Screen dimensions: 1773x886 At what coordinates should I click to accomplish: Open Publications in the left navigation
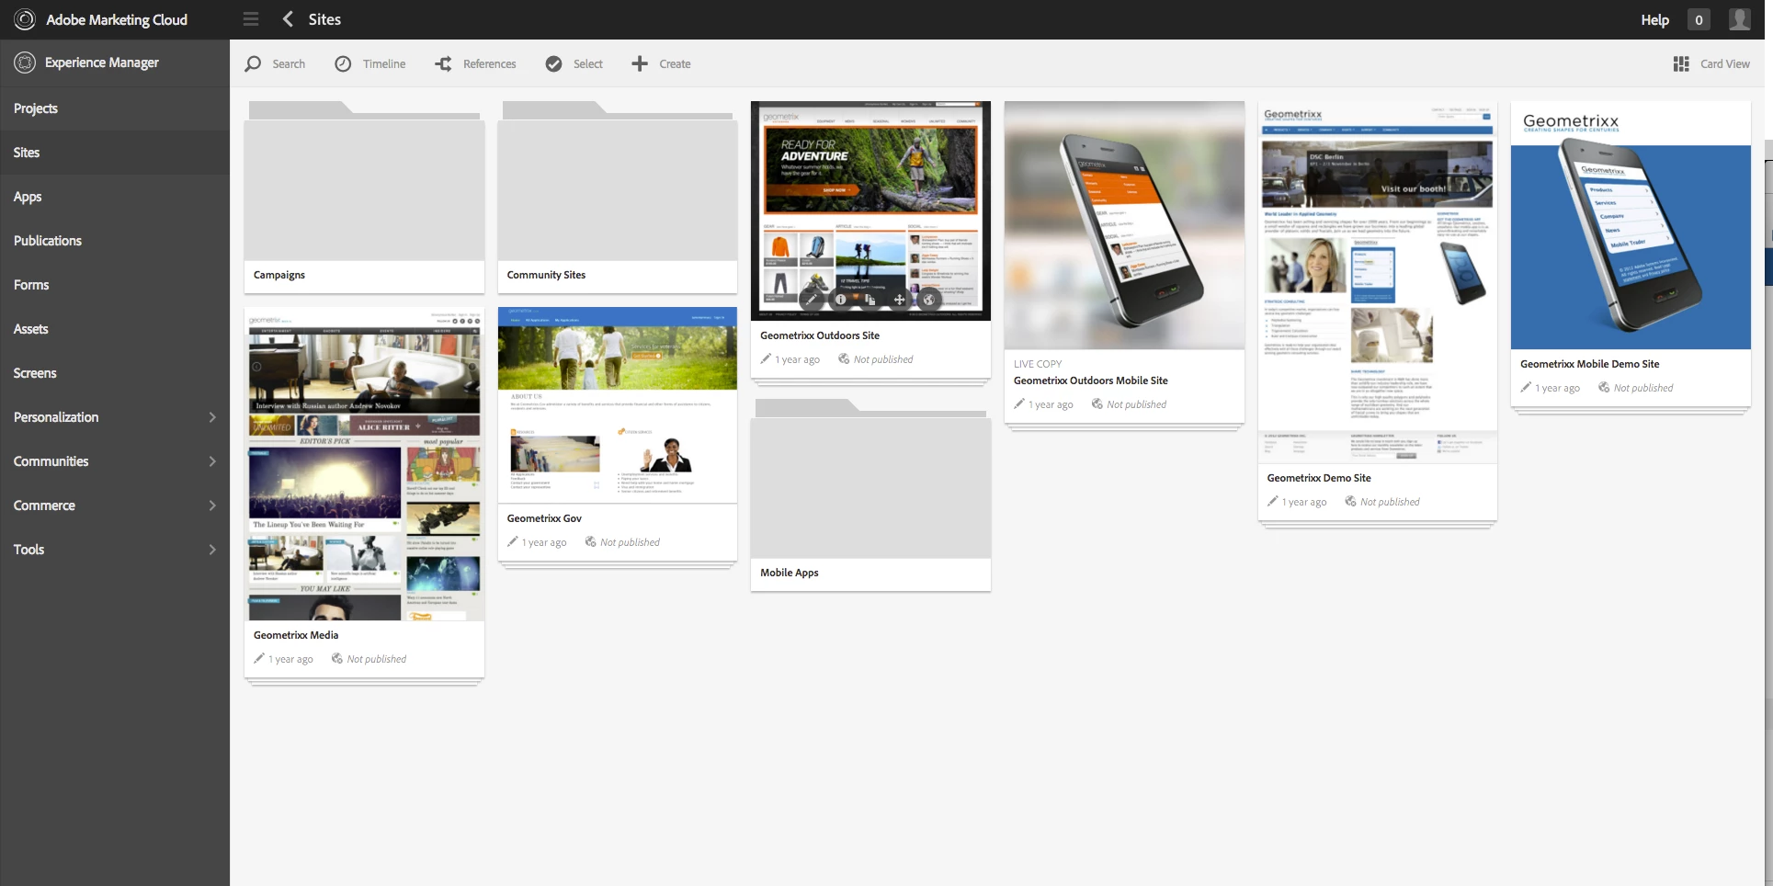[115, 241]
